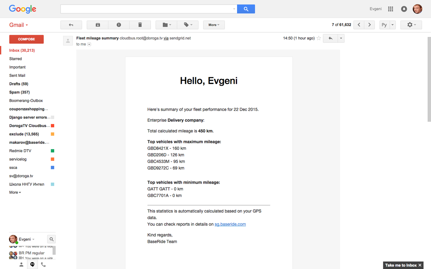
Task: Open BR PM regular chat
Action: pos(32,253)
